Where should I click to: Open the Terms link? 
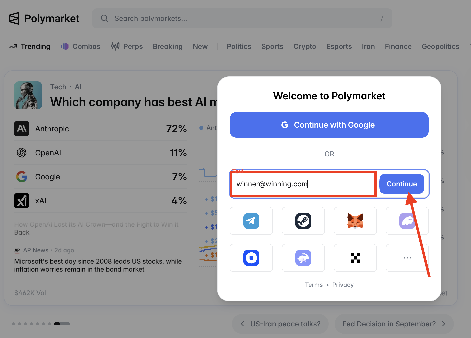(x=314, y=285)
